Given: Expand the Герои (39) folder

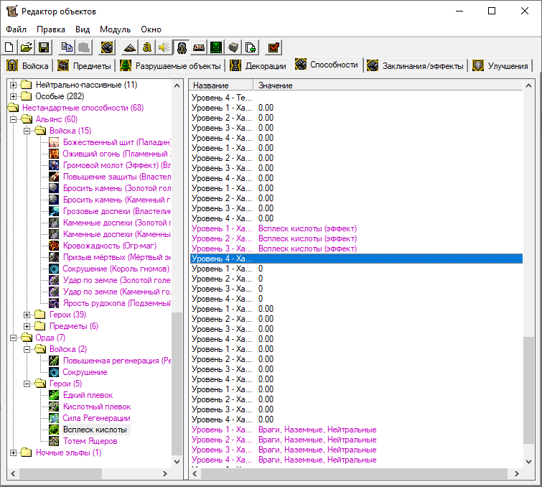Looking at the screenshot, I should [x=27, y=315].
